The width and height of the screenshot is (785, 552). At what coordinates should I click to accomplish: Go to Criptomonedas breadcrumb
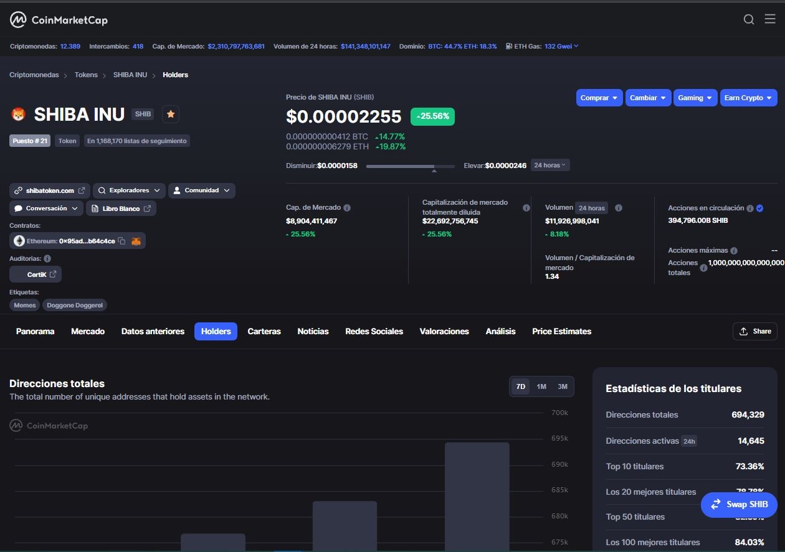[34, 75]
